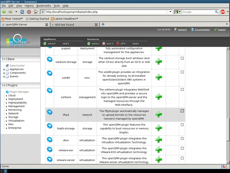The image size is (230, 173).
Task: Go back with the browser back arrow
Action: pyautogui.click(x=4, y=12)
